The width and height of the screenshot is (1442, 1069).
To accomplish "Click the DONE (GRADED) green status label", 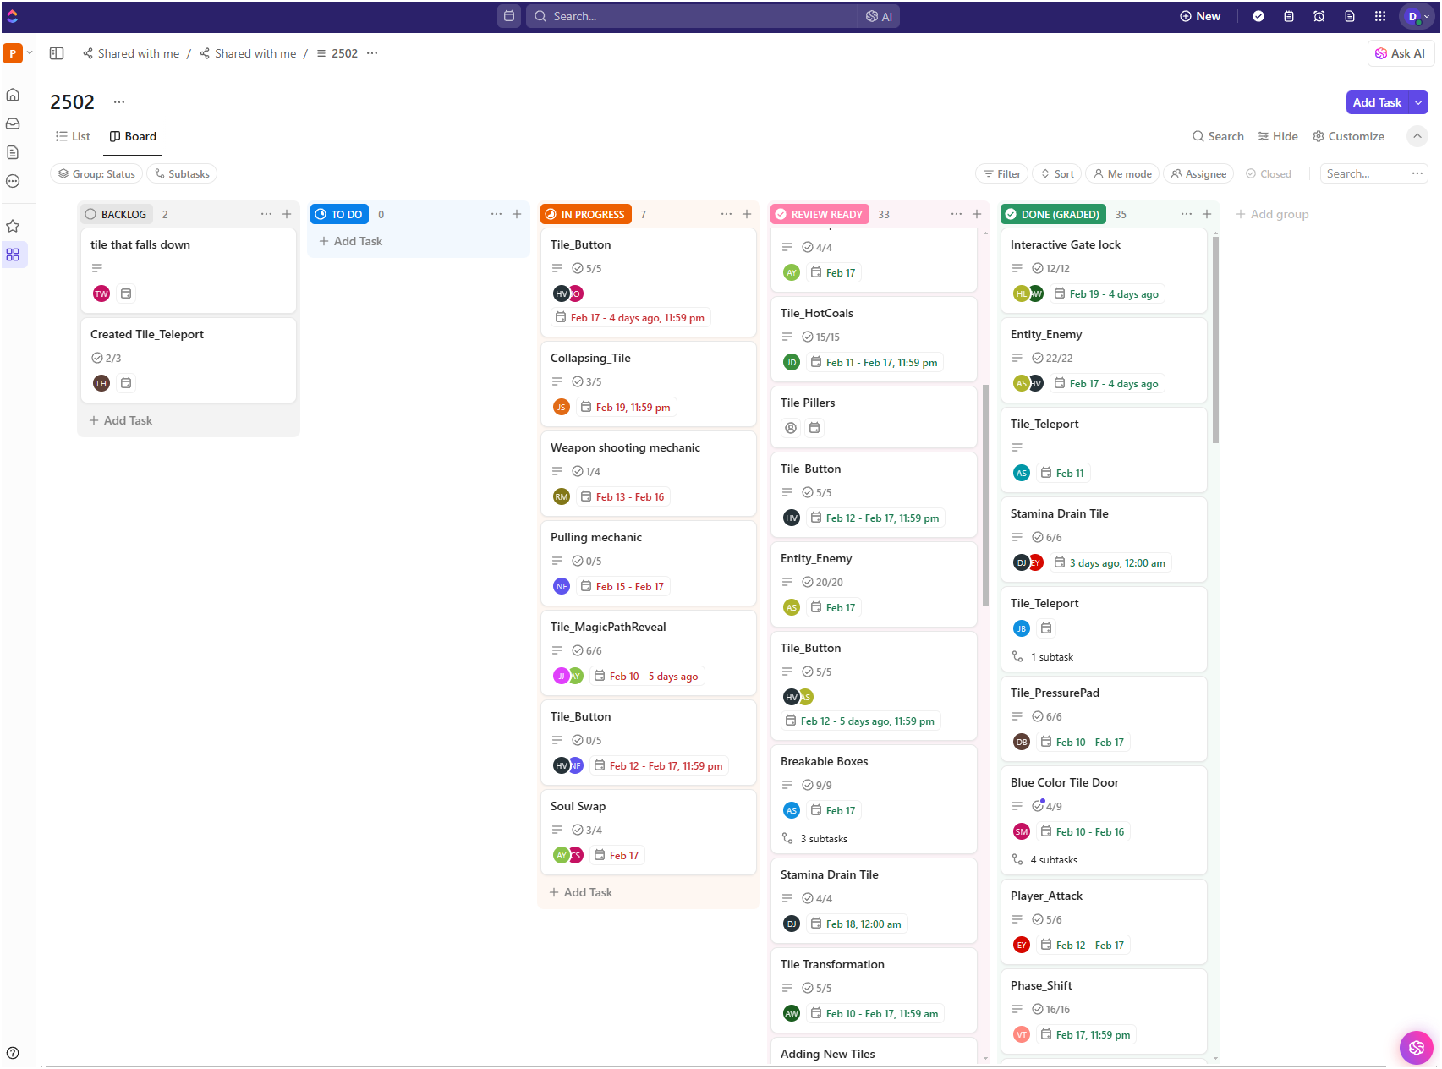I will click(1052, 214).
